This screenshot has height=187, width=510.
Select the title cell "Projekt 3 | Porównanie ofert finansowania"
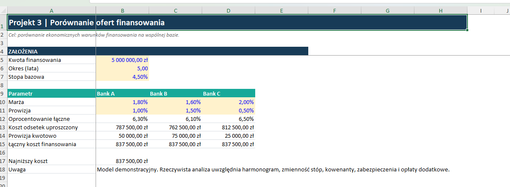click(237, 23)
